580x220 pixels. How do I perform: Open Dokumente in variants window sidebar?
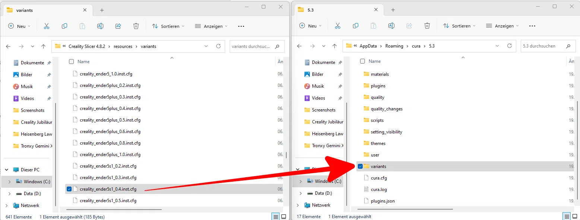(32, 63)
